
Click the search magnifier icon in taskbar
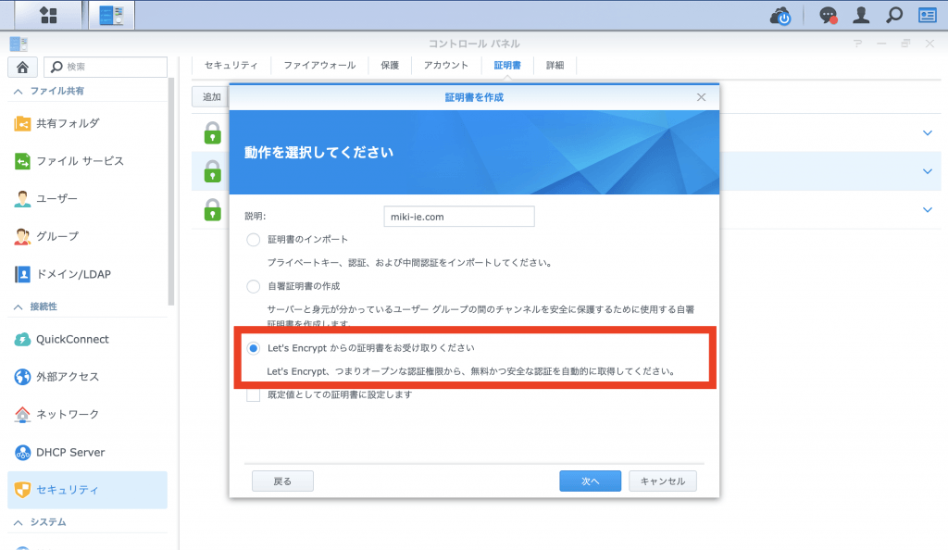893,16
